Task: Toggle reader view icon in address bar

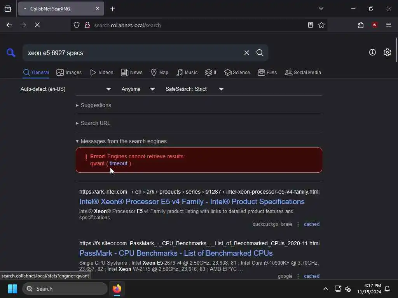Action: pyautogui.click(x=310, y=25)
